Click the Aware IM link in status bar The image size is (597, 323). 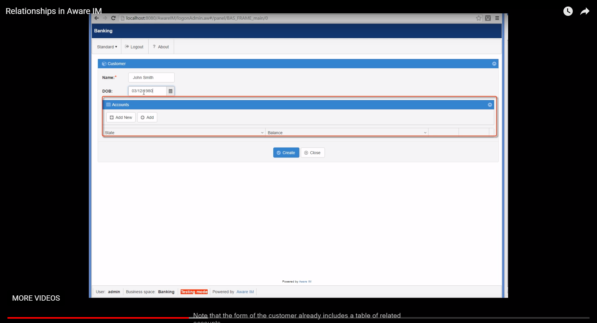tap(245, 292)
